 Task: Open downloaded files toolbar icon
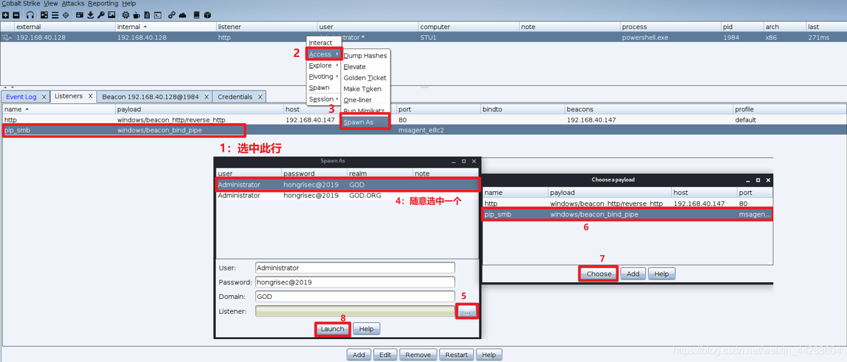(90, 15)
